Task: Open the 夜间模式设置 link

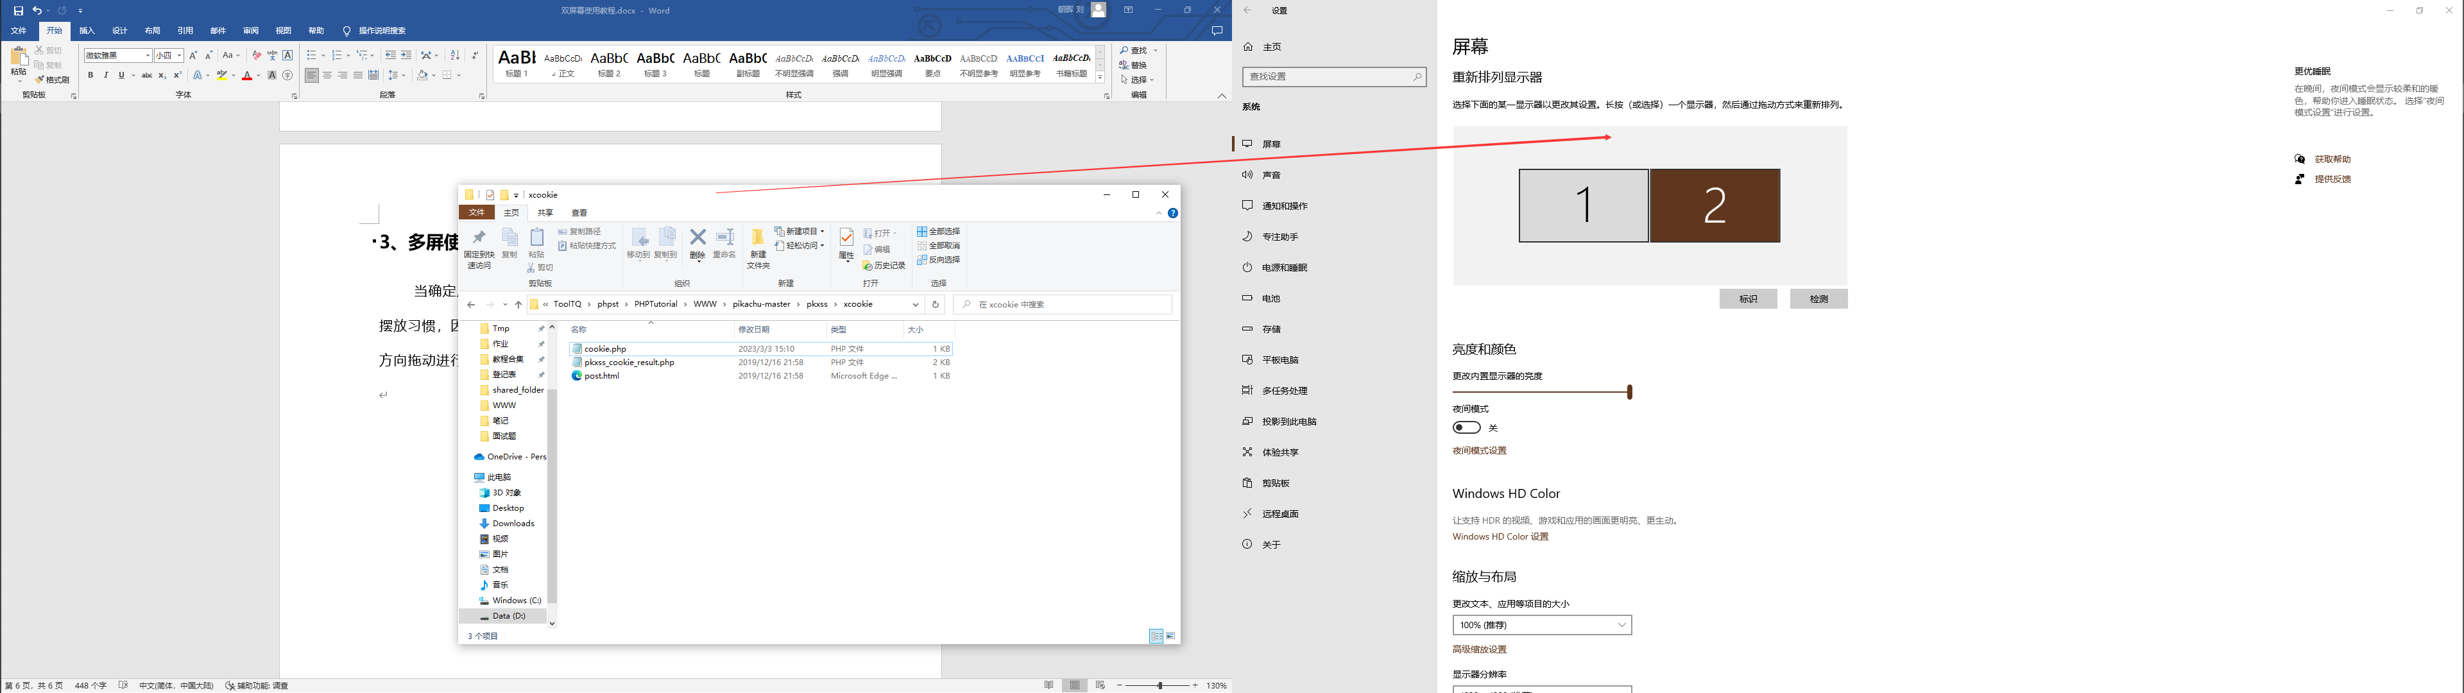Action: pos(1479,451)
